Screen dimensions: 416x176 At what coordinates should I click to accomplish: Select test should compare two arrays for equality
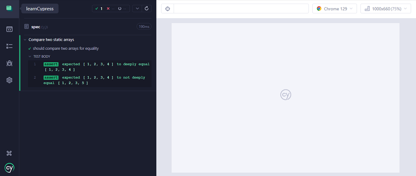(x=65, y=48)
